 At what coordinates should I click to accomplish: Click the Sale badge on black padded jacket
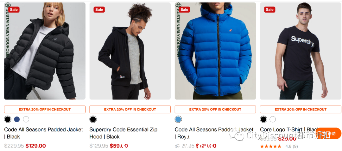coord(14,9)
